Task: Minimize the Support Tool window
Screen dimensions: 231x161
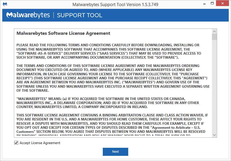Action: [204, 4]
